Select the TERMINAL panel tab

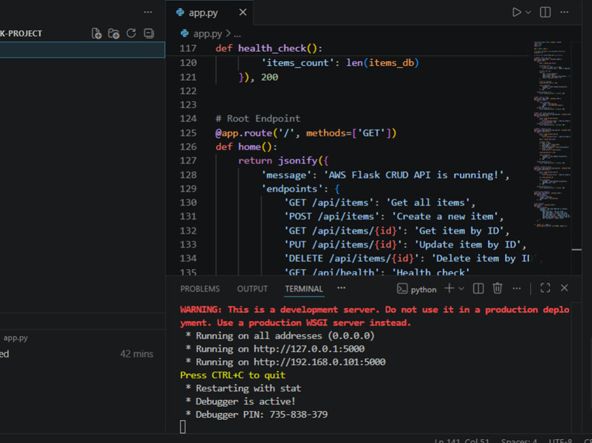click(x=304, y=289)
